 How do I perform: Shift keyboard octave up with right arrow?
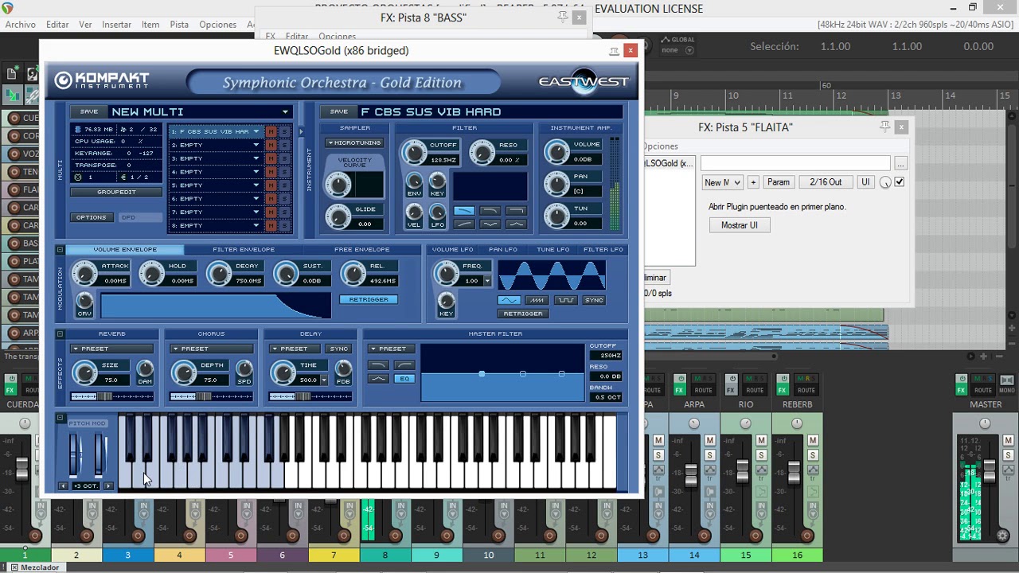(108, 486)
